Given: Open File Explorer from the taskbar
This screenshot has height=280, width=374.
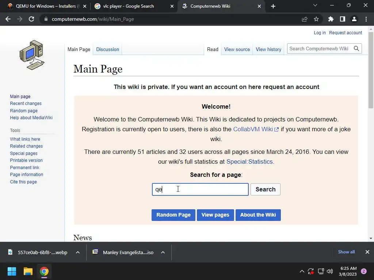Looking at the screenshot, I should tap(28, 271).
